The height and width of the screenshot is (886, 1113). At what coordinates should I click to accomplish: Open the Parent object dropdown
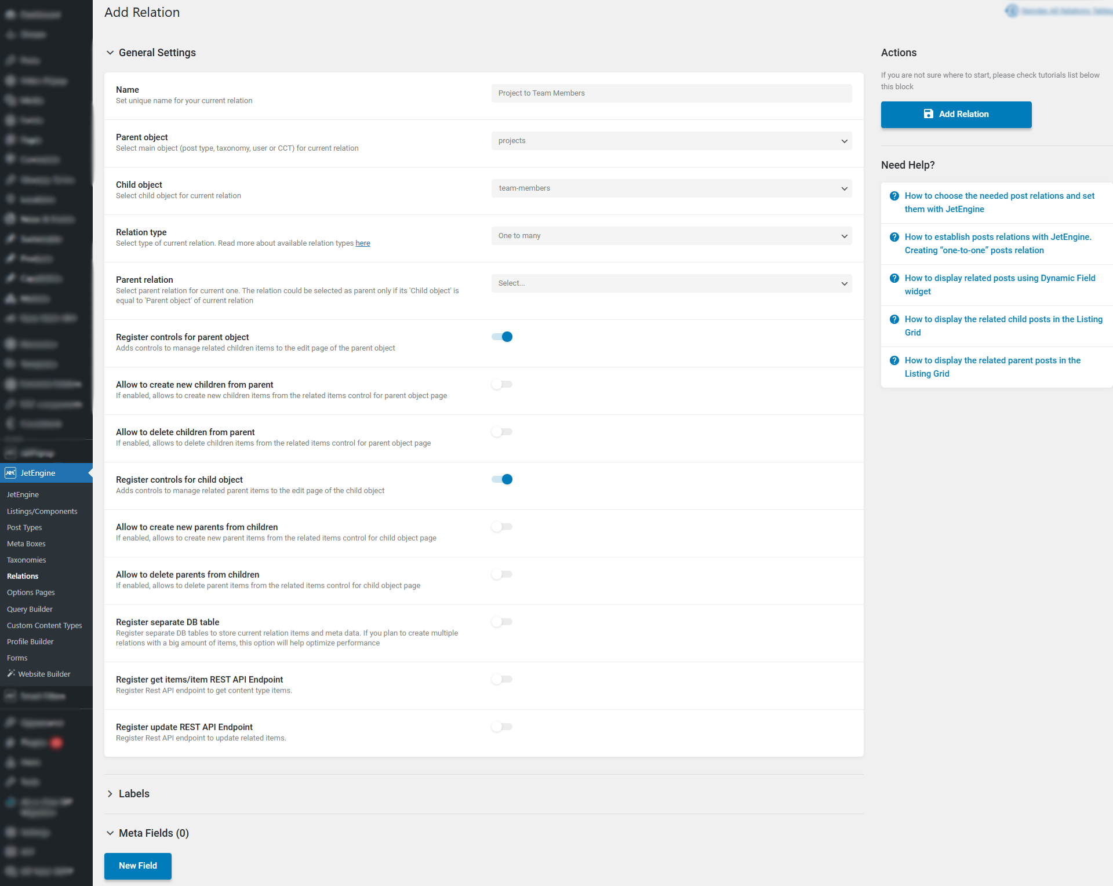click(671, 141)
